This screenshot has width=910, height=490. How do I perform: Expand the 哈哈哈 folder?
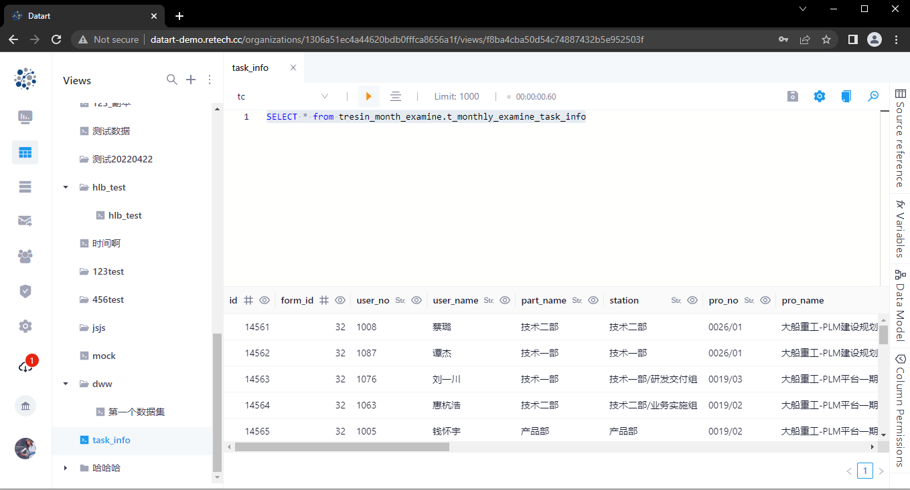tap(66, 468)
